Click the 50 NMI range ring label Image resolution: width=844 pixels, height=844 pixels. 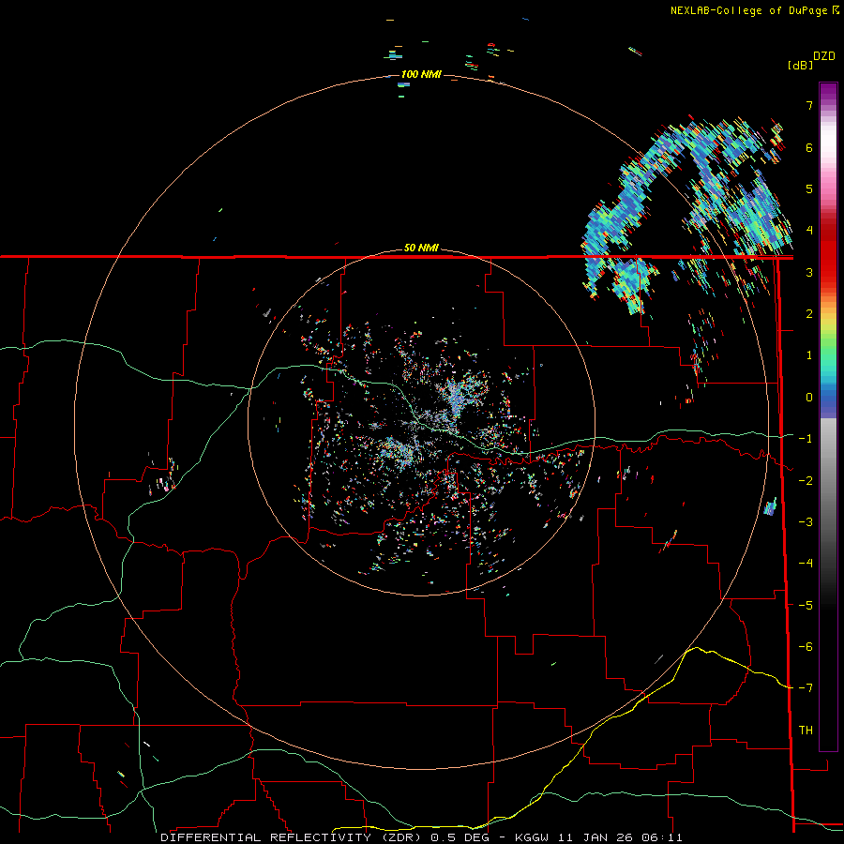click(421, 249)
